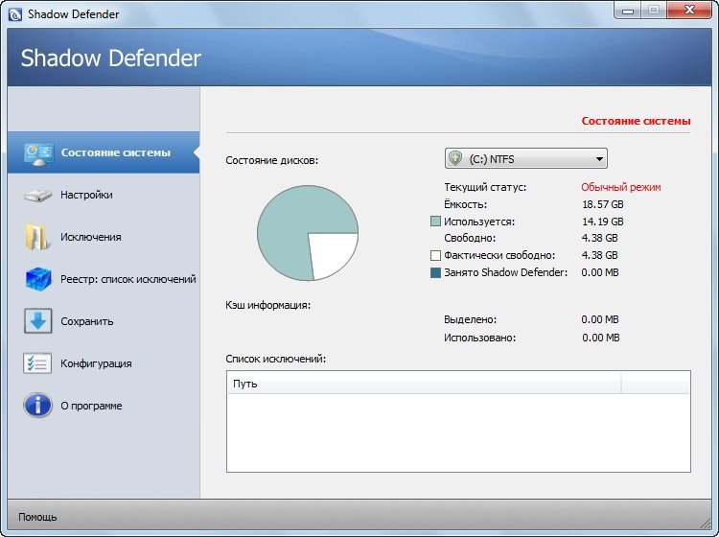This screenshot has height=537, width=719.
Task: Click the Выделено label
Action: [x=470, y=319]
